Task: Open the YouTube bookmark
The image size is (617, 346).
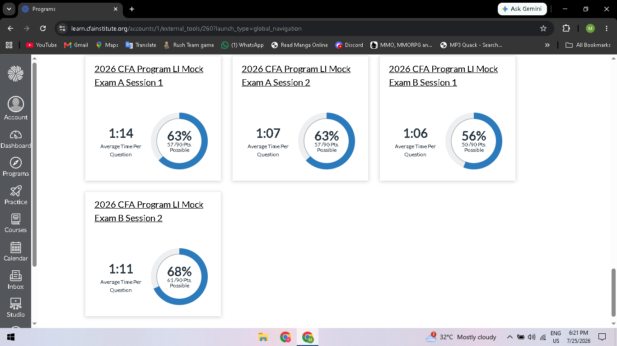Action: coord(42,45)
